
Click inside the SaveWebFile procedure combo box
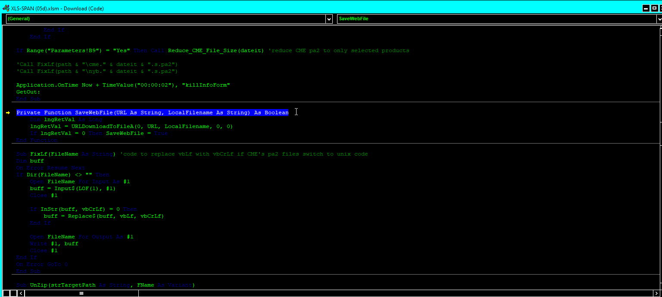(x=496, y=19)
